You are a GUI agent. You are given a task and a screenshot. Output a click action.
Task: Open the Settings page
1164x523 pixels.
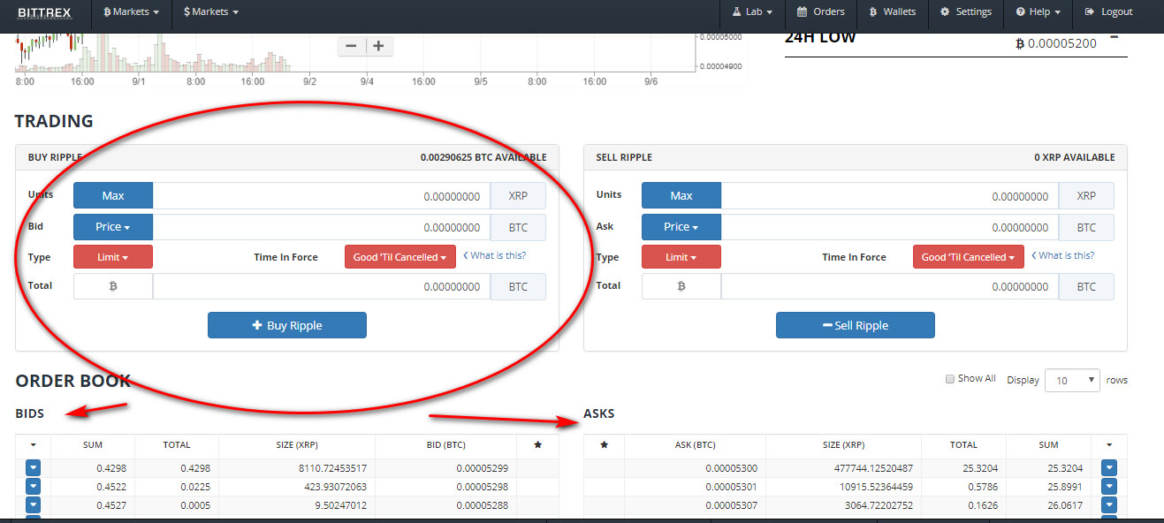965,12
